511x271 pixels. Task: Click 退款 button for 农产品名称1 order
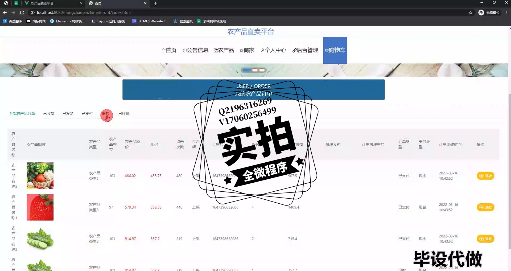click(x=485, y=207)
